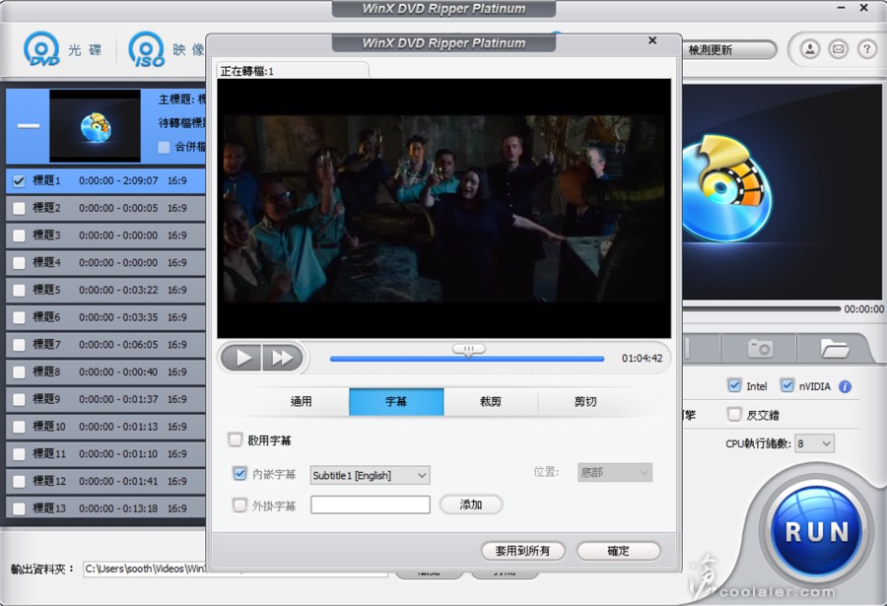
Task: Click the blue RUN button
Action: pyautogui.click(x=817, y=532)
